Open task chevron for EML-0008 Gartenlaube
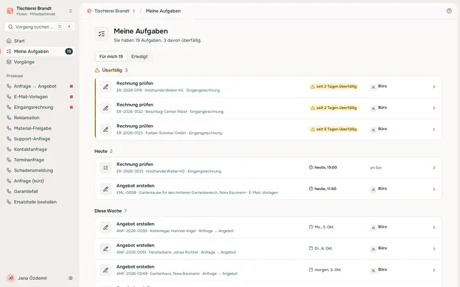This screenshot has width=460, height=287. click(x=434, y=189)
